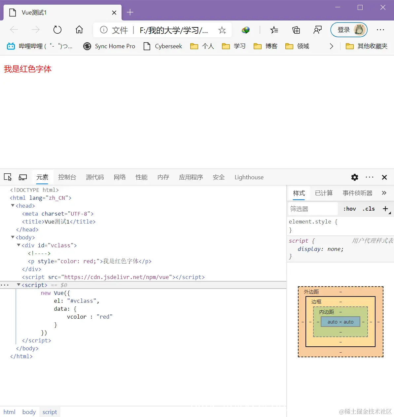Open DevTools settings gear
394x417 pixels.
(x=355, y=177)
